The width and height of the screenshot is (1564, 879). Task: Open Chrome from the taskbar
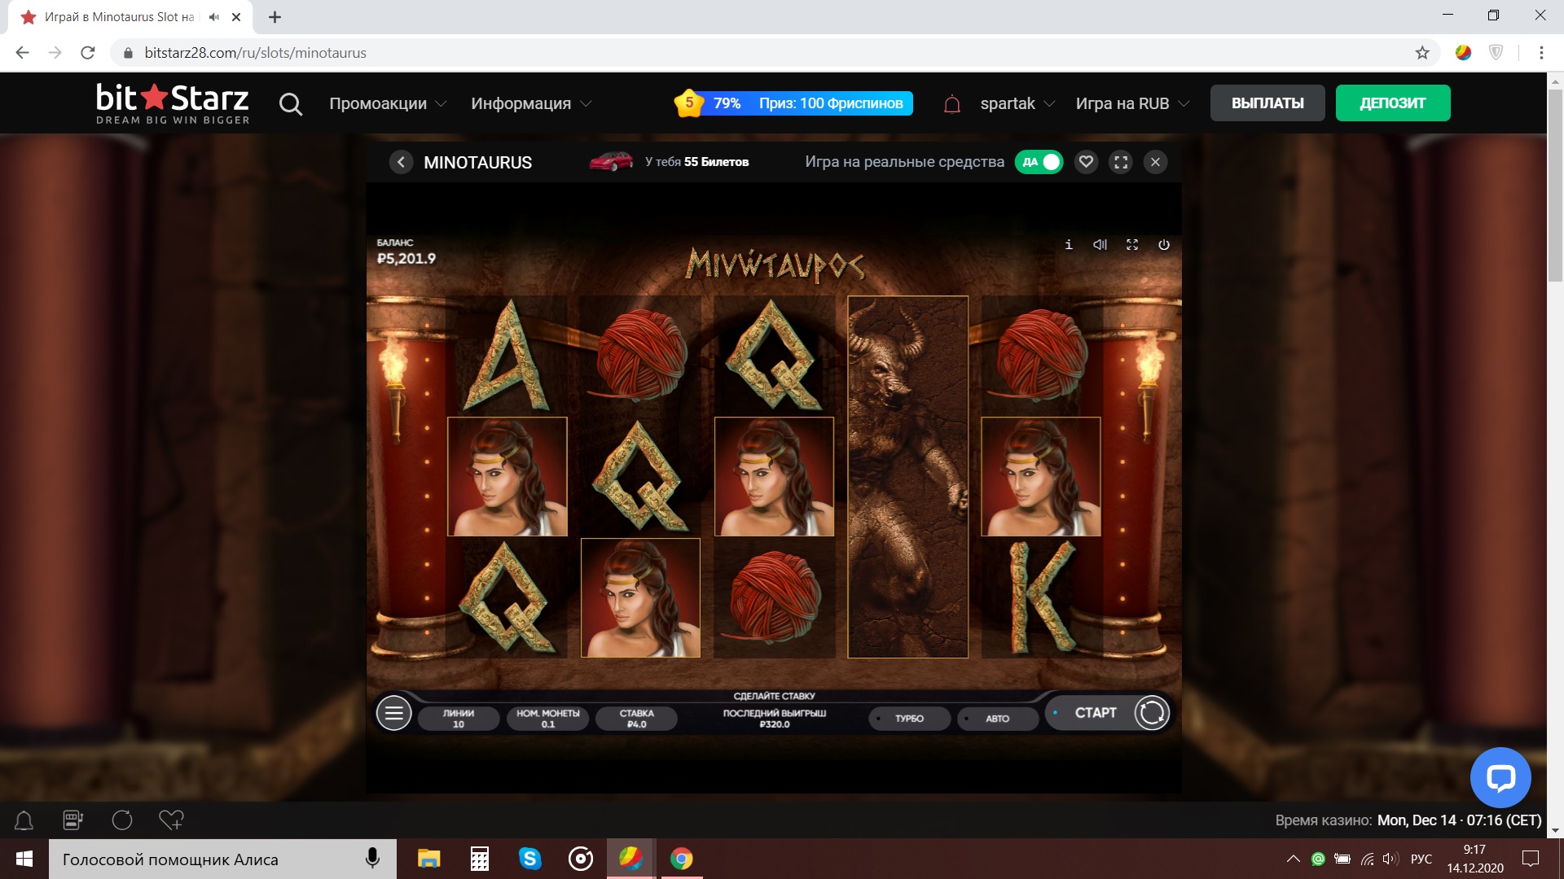tap(681, 859)
